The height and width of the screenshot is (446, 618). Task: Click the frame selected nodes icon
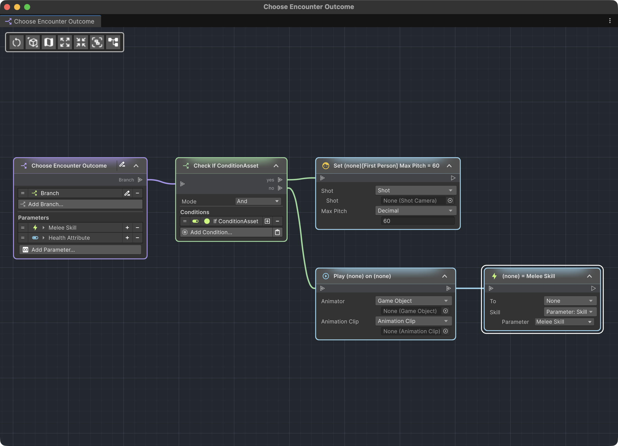point(97,42)
